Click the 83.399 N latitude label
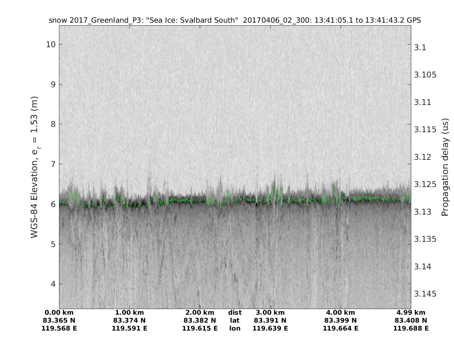 coord(340,320)
